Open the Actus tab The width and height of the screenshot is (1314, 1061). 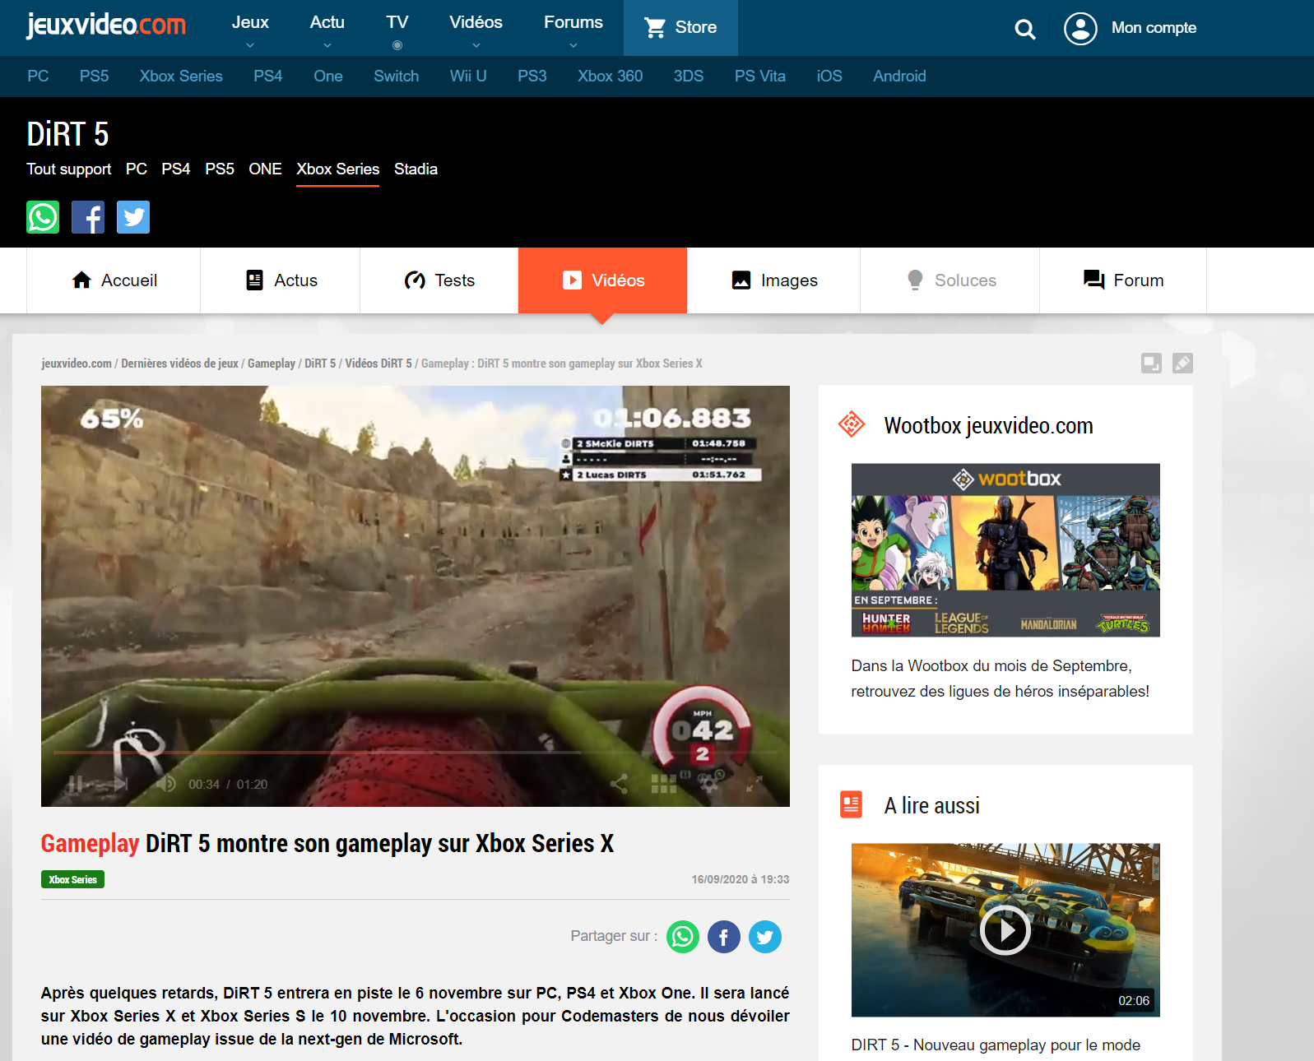pos(281,280)
